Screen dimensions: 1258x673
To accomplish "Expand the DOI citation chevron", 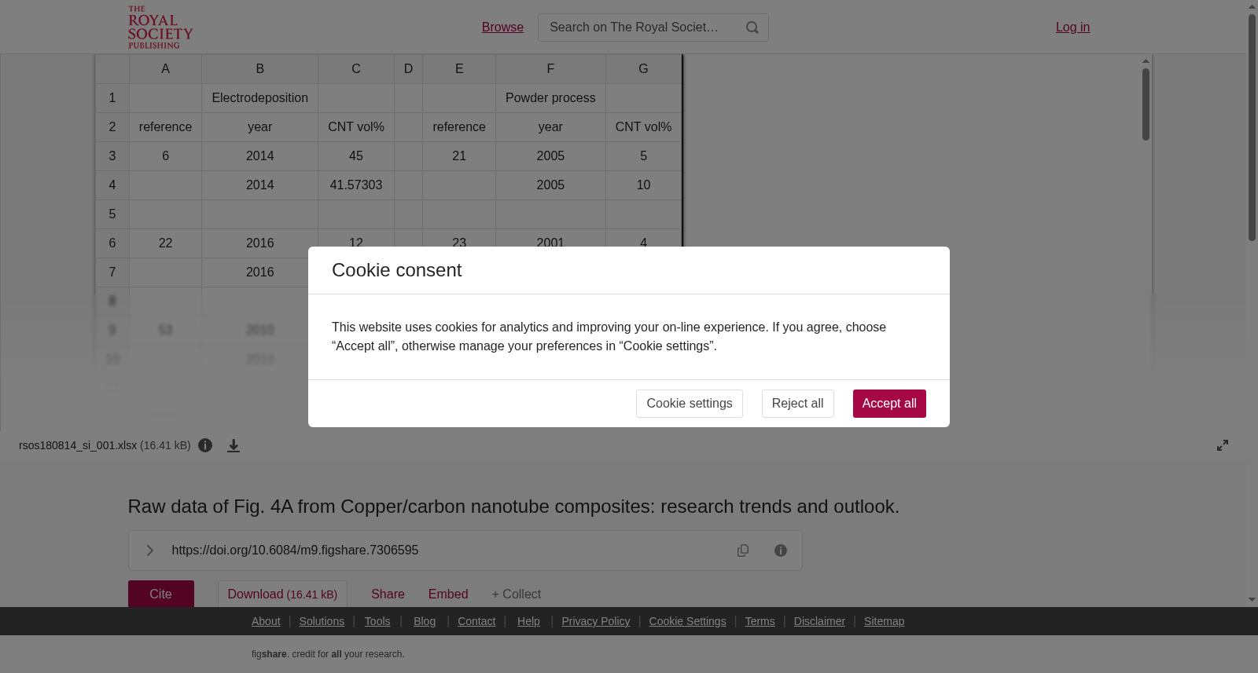I will (x=149, y=550).
